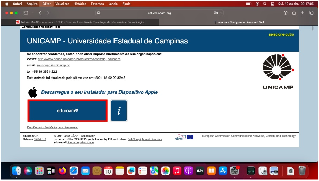
Task: Open Freeform from the Dock
Action: 131,171
